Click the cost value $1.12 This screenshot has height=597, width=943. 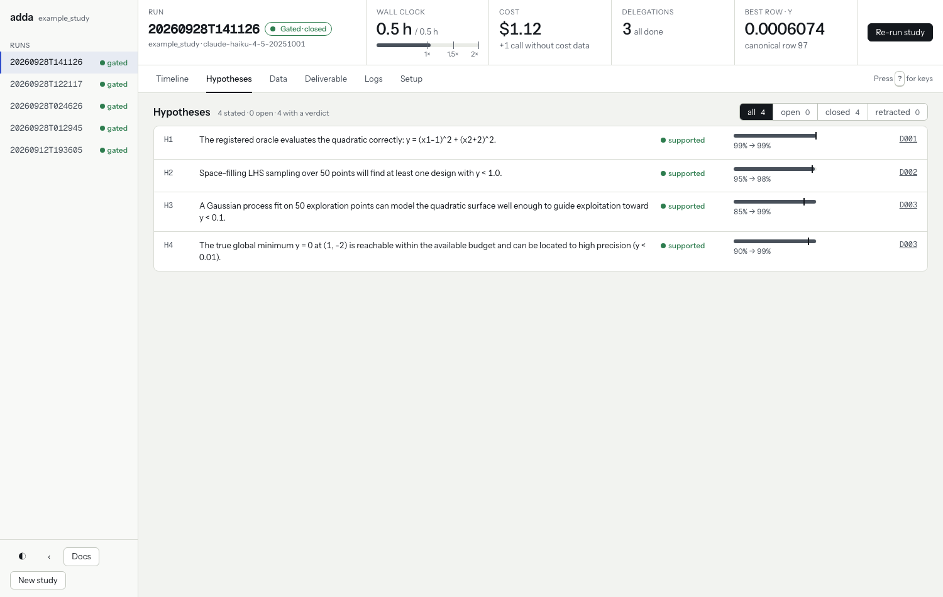[x=520, y=29]
